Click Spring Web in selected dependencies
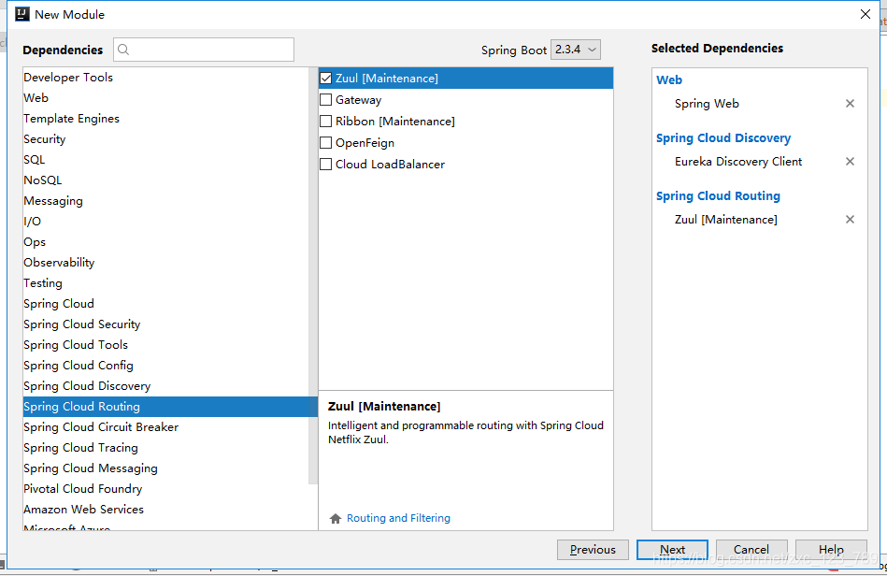887x576 pixels. [x=707, y=104]
